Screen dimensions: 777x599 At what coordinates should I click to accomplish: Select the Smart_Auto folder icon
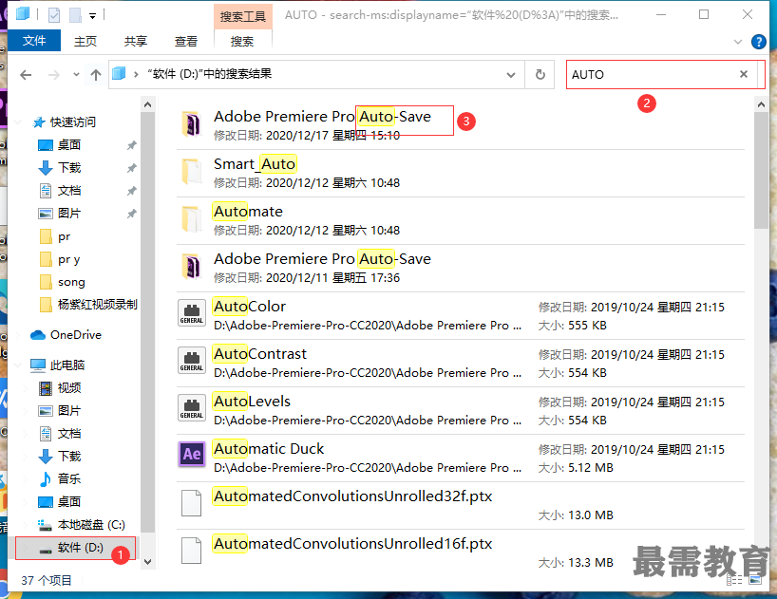(x=191, y=172)
